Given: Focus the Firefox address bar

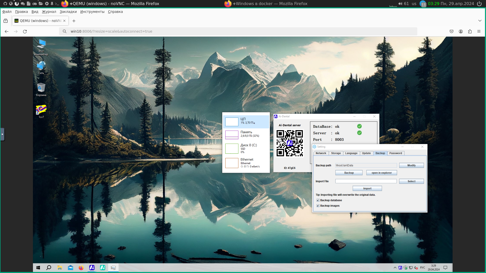Looking at the screenshot, I should coord(238,31).
